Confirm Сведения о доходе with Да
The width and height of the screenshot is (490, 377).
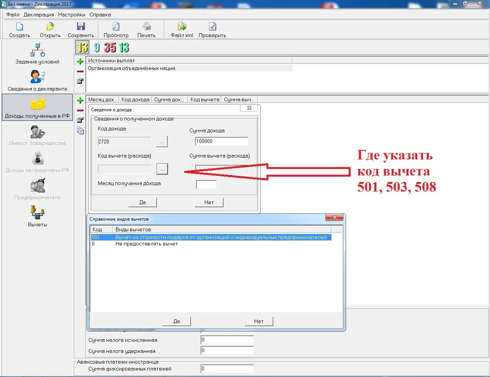coord(142,202)
